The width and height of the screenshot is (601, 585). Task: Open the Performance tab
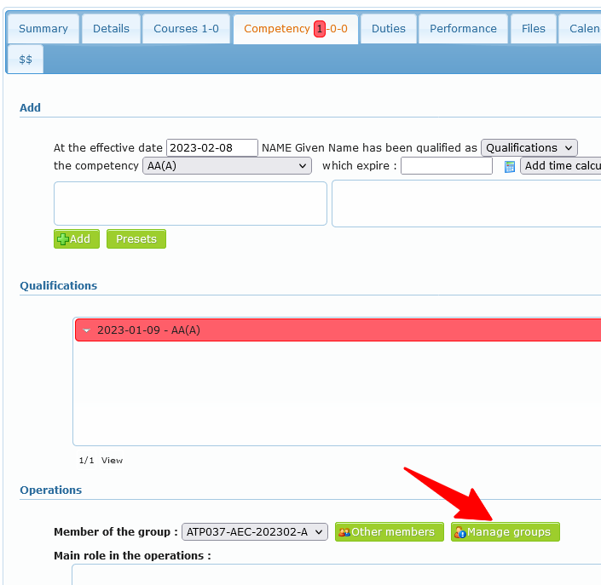click(463, 29)
